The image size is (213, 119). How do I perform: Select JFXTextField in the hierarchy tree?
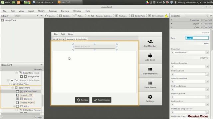tap(21, 92)
